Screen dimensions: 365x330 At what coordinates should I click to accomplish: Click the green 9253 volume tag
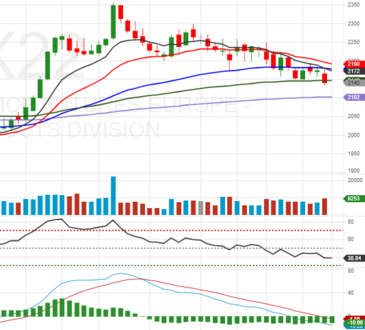[354, 199]
